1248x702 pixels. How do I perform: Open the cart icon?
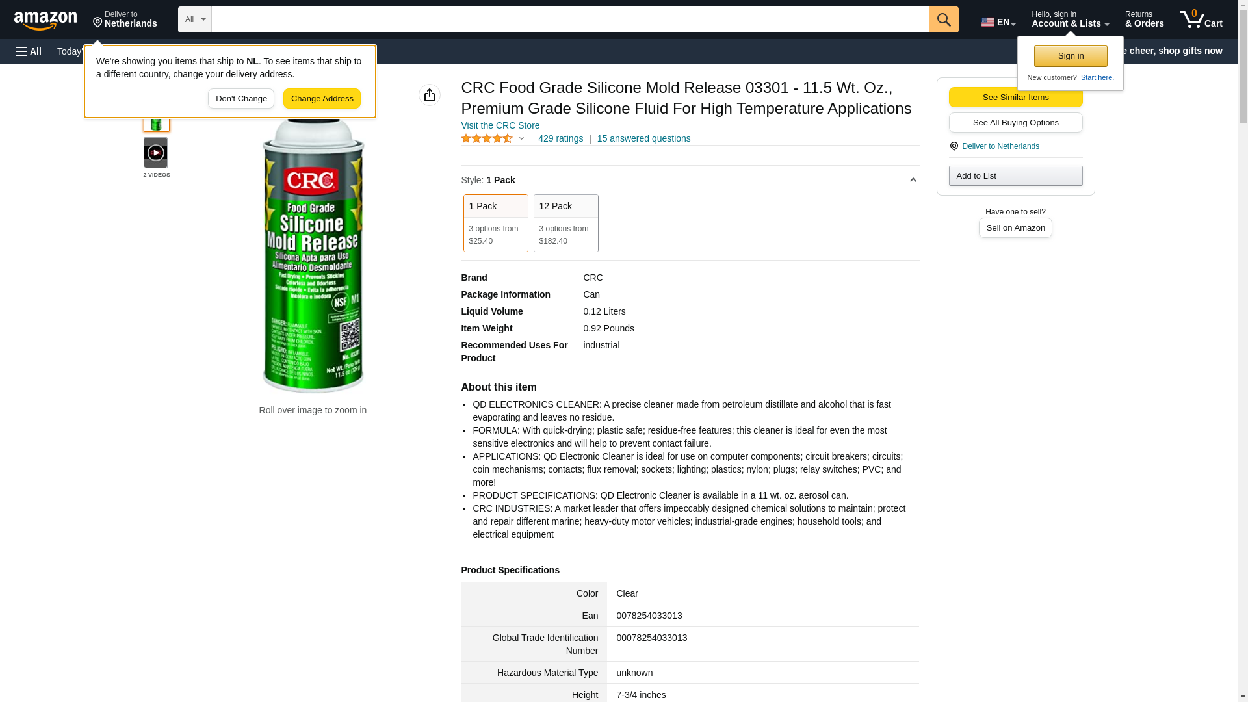click(x=1201, y=19)
